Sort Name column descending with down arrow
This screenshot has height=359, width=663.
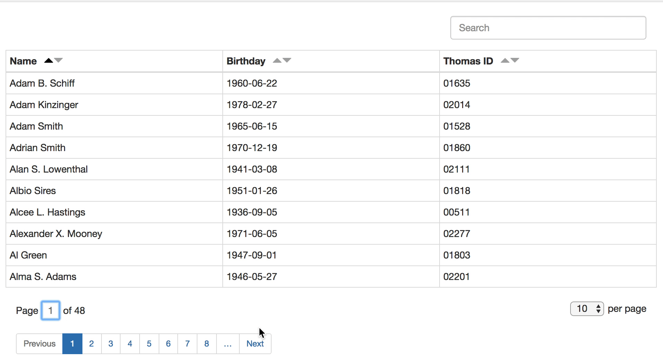pyautogui.click(x=59, y=61)
